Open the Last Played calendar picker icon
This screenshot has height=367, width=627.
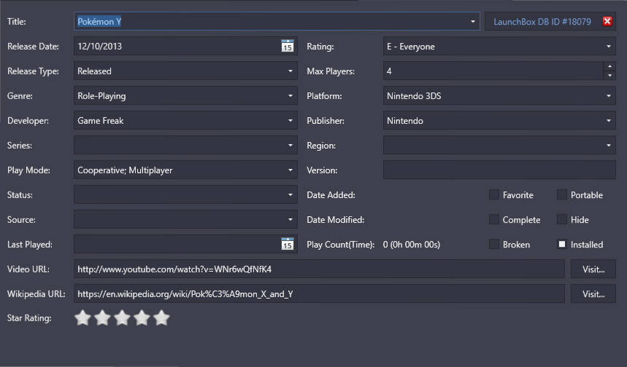tap(288, 244)
